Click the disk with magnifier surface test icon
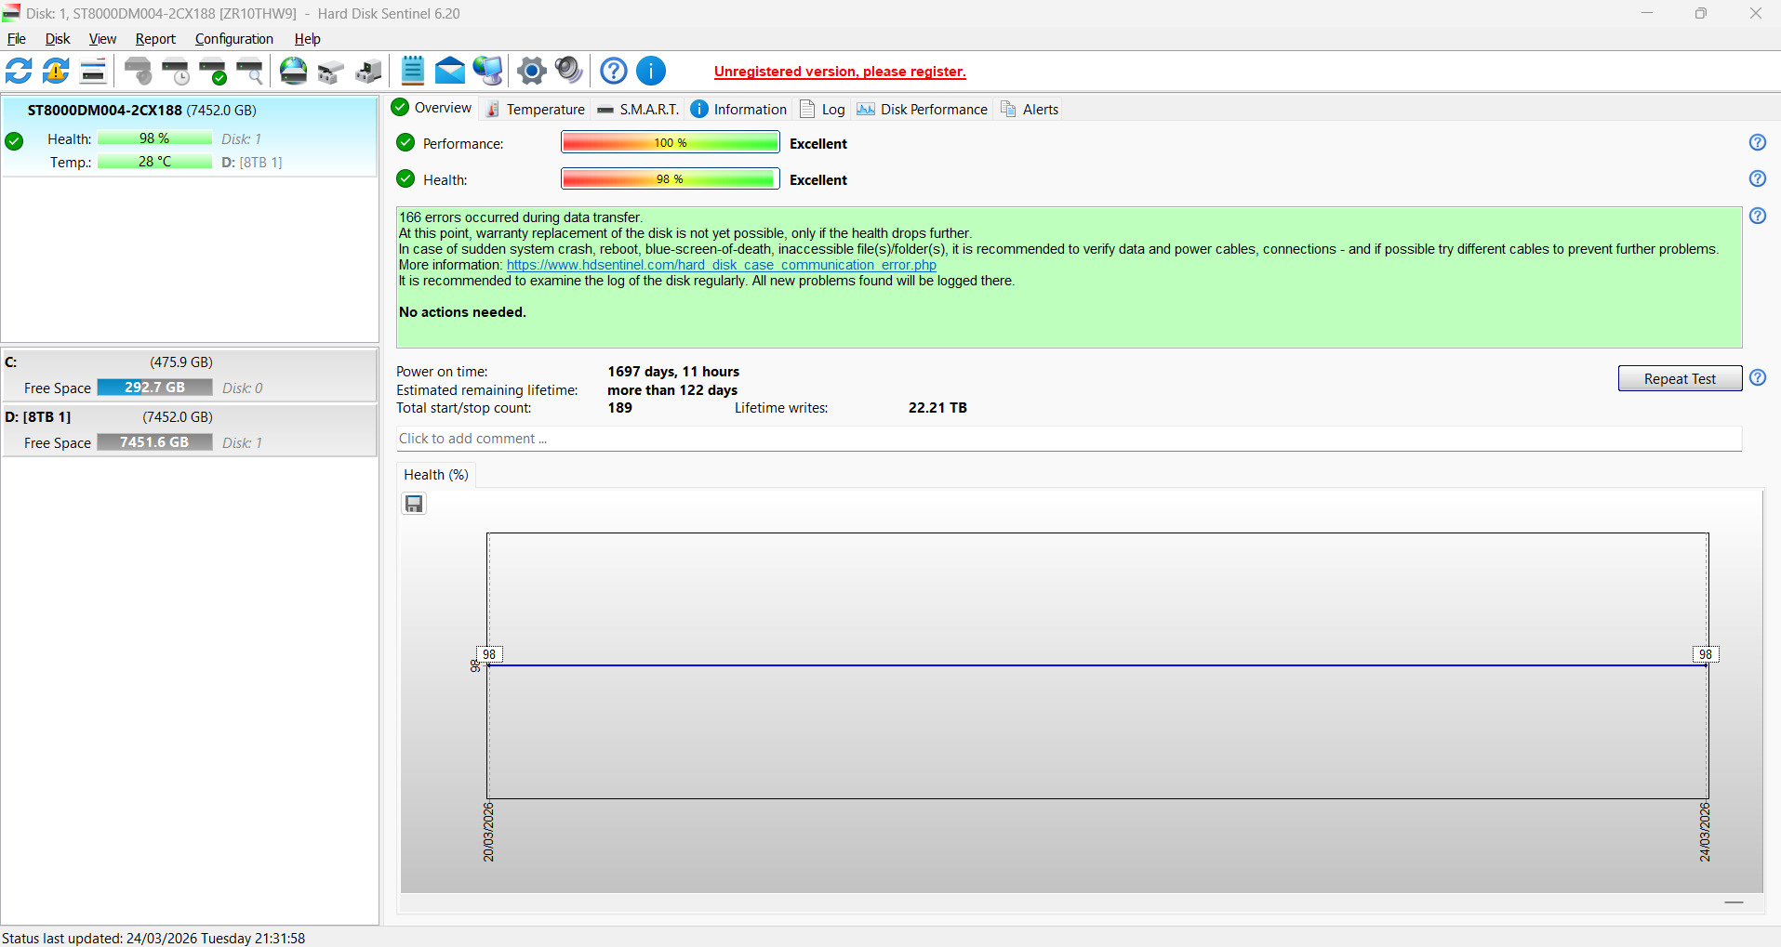This screenshot has width=1781, height=947. pos(249,71)
